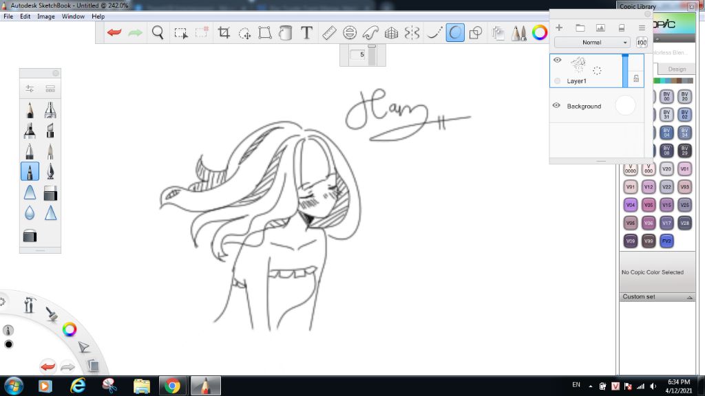Screen dimensions: 705x396
Task: Toggle the Ellipse guide tool
Action: (349, 33)
